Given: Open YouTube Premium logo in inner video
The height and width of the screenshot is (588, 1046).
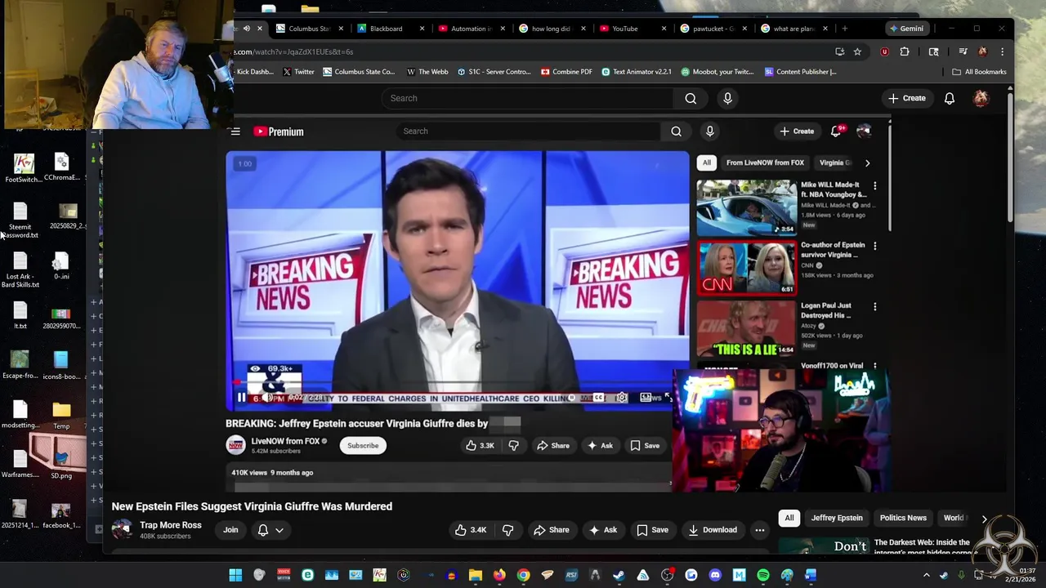Looking at the screenshot, I should pos(279,131).
